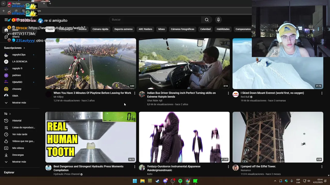Select the Celeridad filter chip
Viewport: 330px width, 185px height.
pyautogui.click(x=205, y=29)
